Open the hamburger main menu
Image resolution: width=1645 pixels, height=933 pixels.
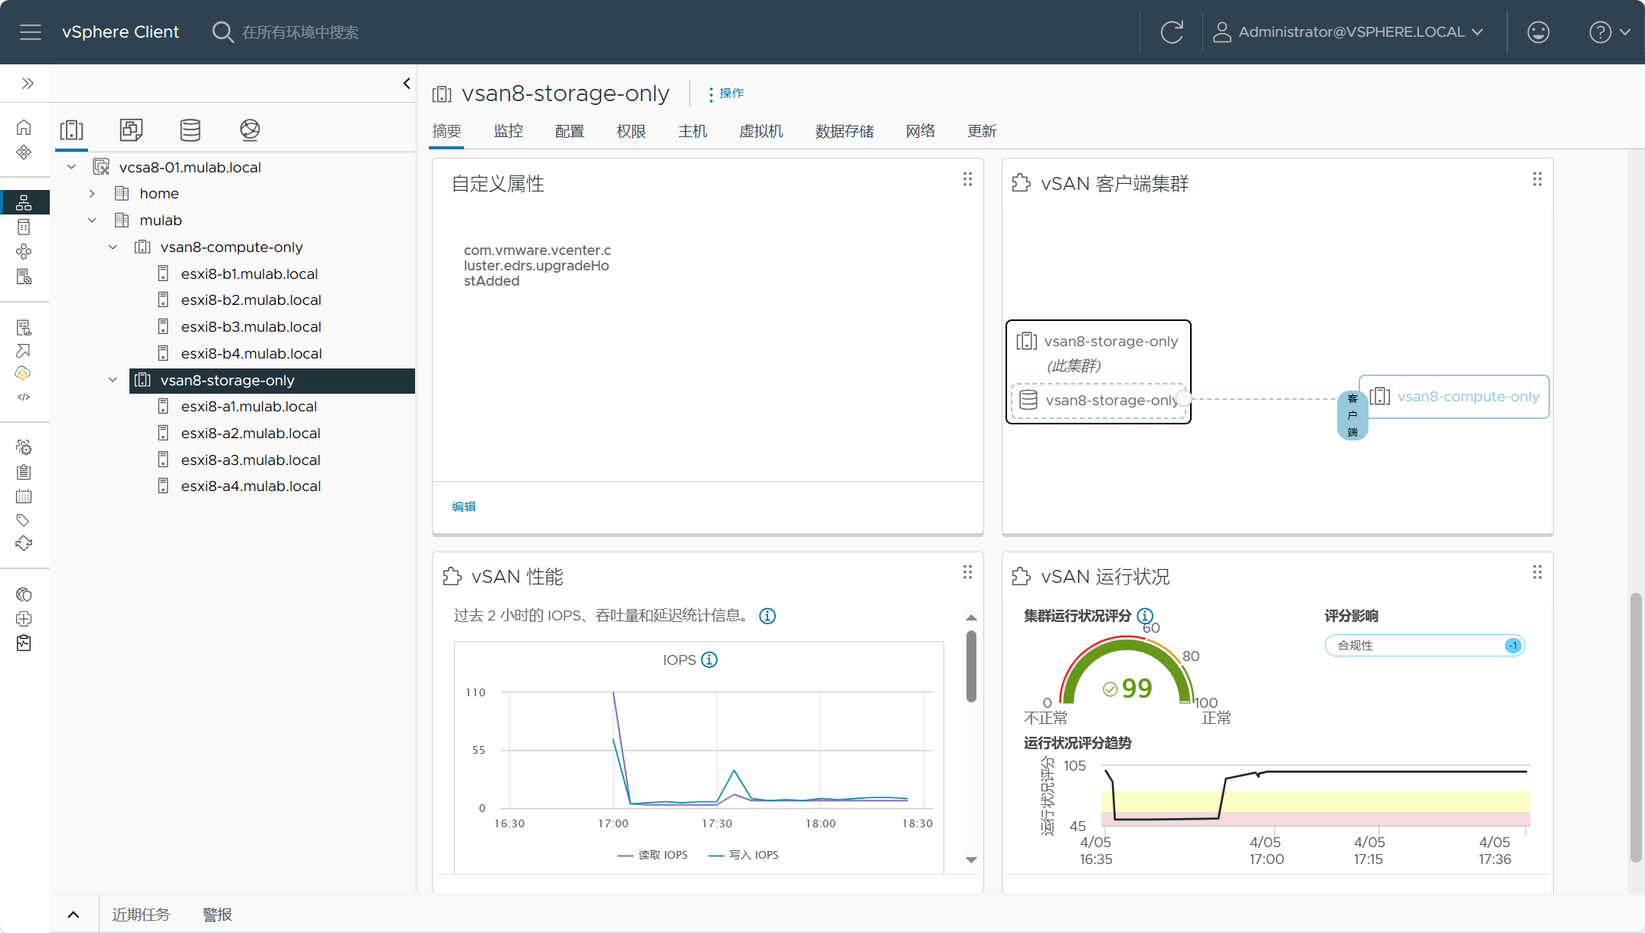pos(31,32)
